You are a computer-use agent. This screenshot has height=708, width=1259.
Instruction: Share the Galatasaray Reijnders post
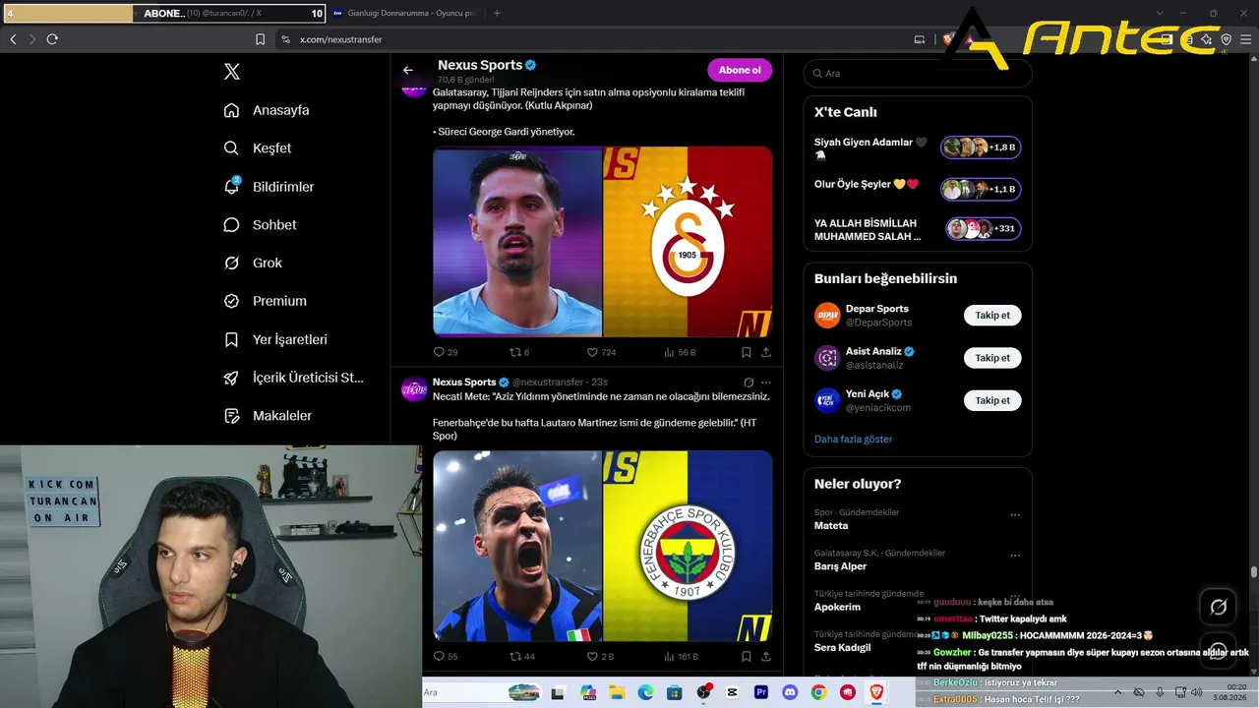(x=766, y=352)
